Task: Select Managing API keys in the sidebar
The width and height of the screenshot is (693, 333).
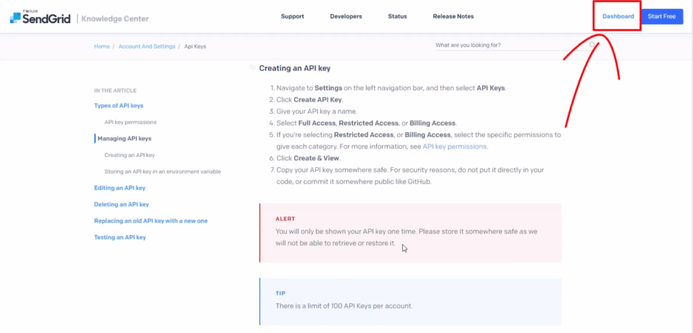Action: 125,139
